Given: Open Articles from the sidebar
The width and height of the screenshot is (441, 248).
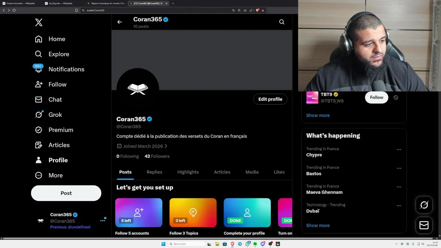Looking at the screenshot, I should (52, 145).
